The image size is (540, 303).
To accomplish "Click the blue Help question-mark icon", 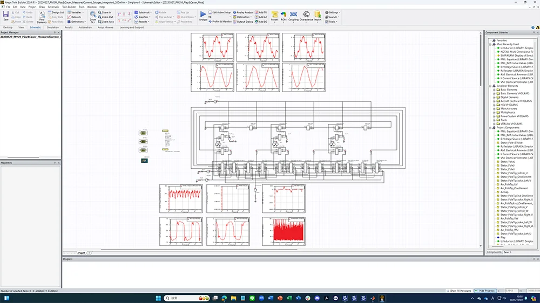I will click(x=532, y=27).
